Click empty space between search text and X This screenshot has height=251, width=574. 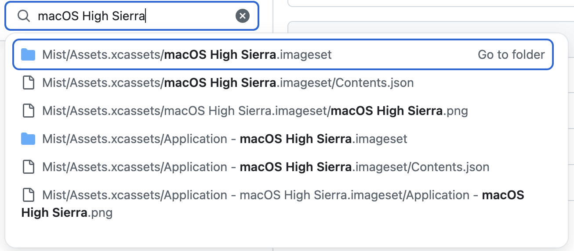[190, 16]
